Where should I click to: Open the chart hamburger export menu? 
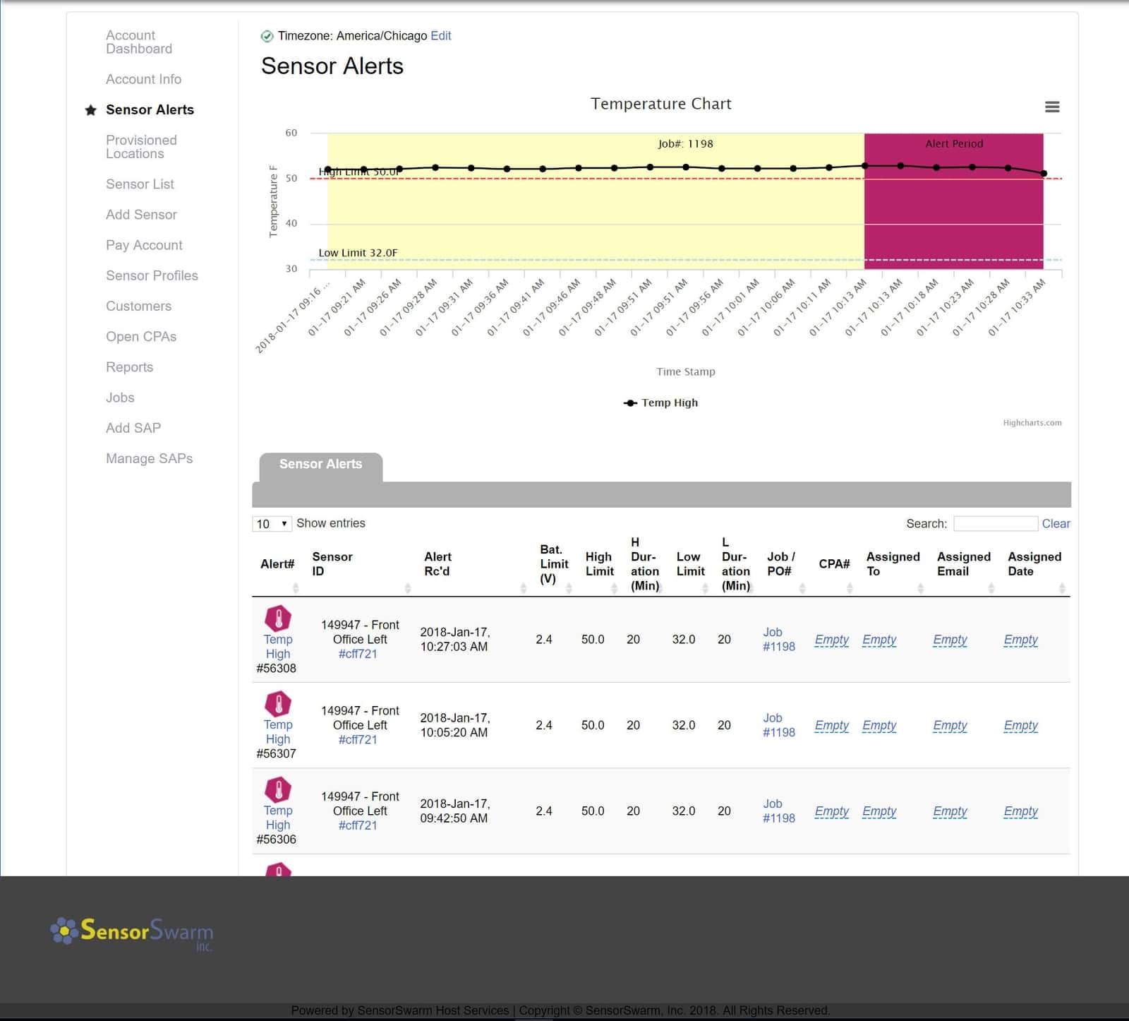coord(1052,107)
